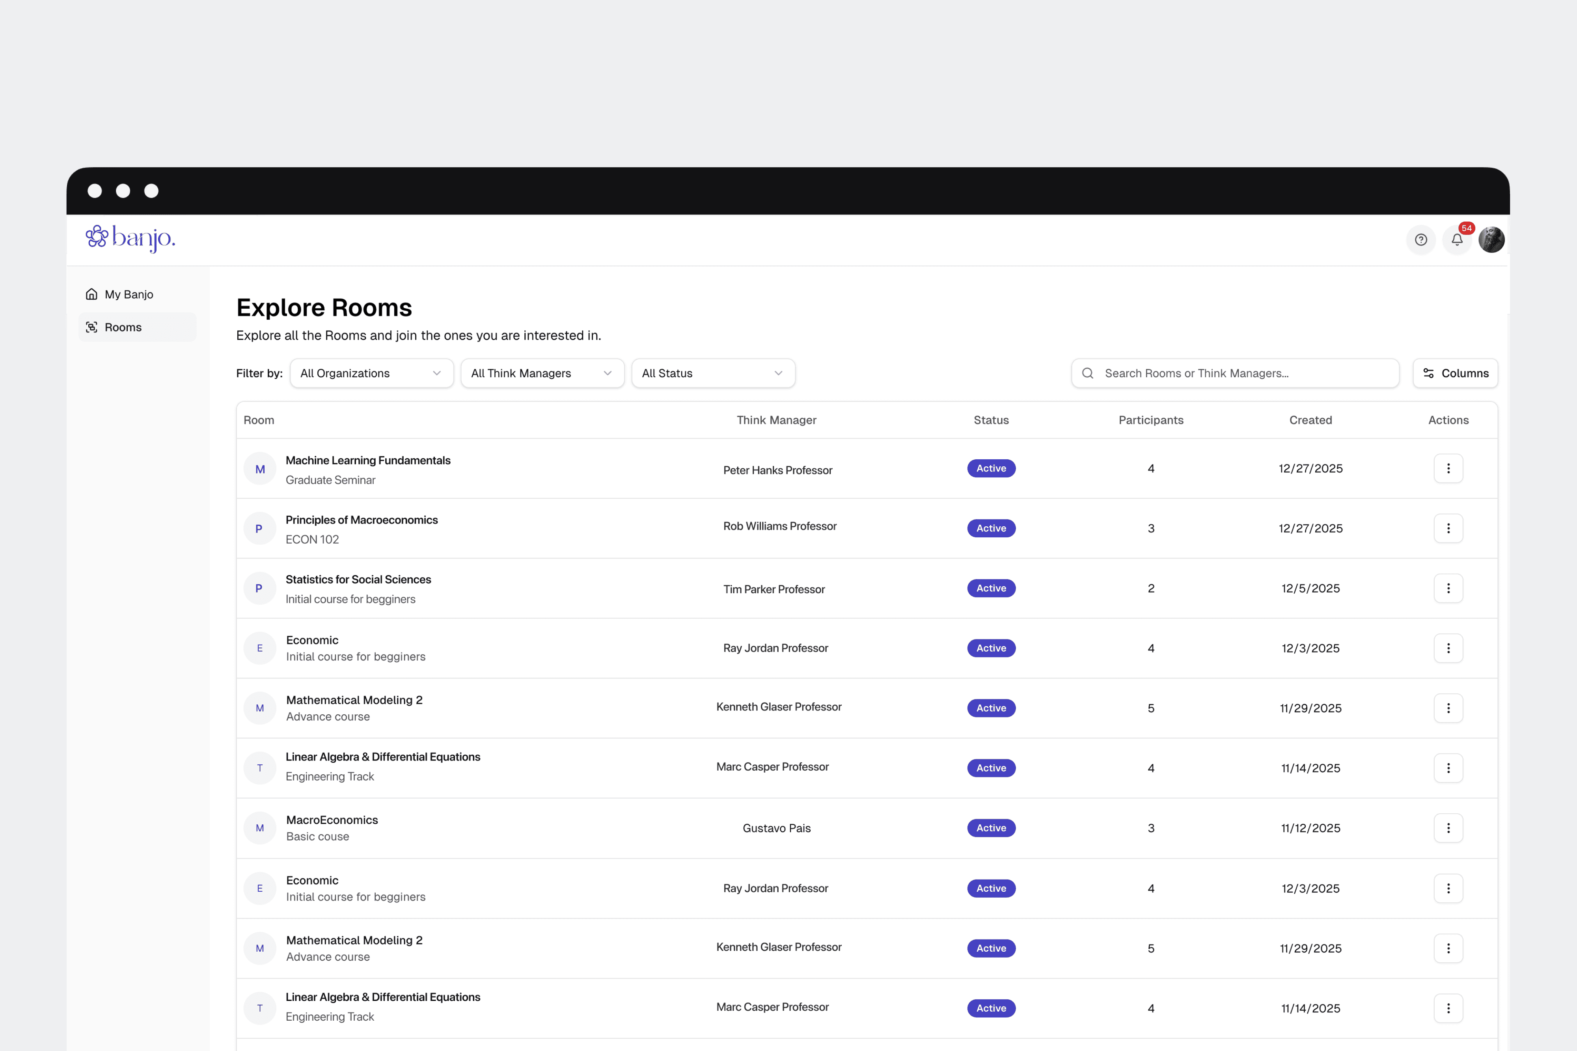Open actions menu for Machine Learning Fundamentals

pyautogui.click(x=1448, y=468)
